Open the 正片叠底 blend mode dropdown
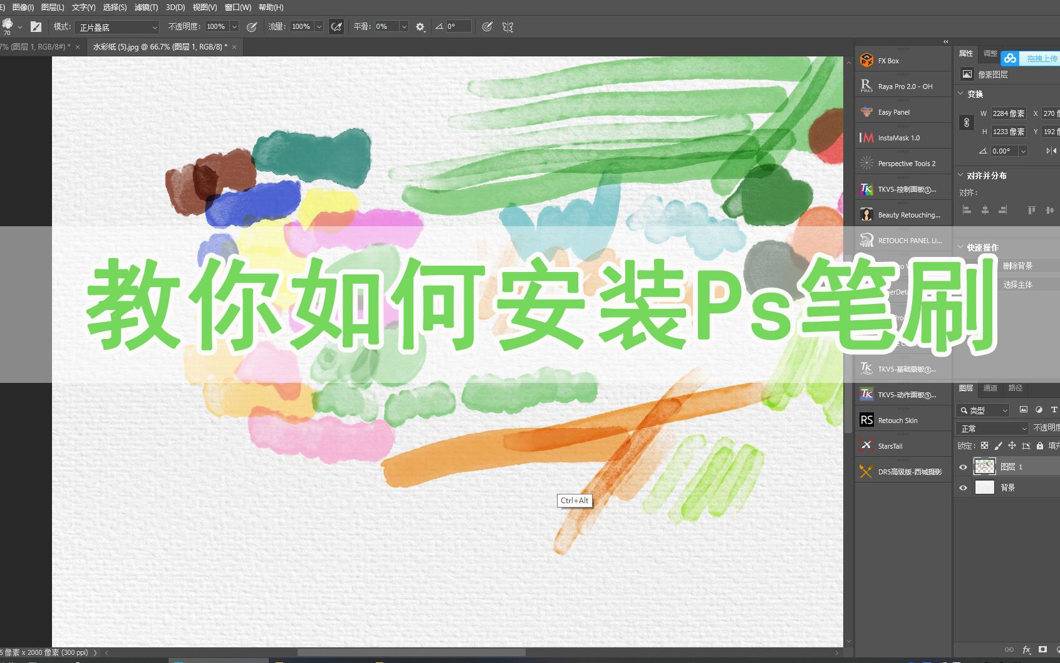The height and width of the screenshot is (663, 1060). point(117,28)
